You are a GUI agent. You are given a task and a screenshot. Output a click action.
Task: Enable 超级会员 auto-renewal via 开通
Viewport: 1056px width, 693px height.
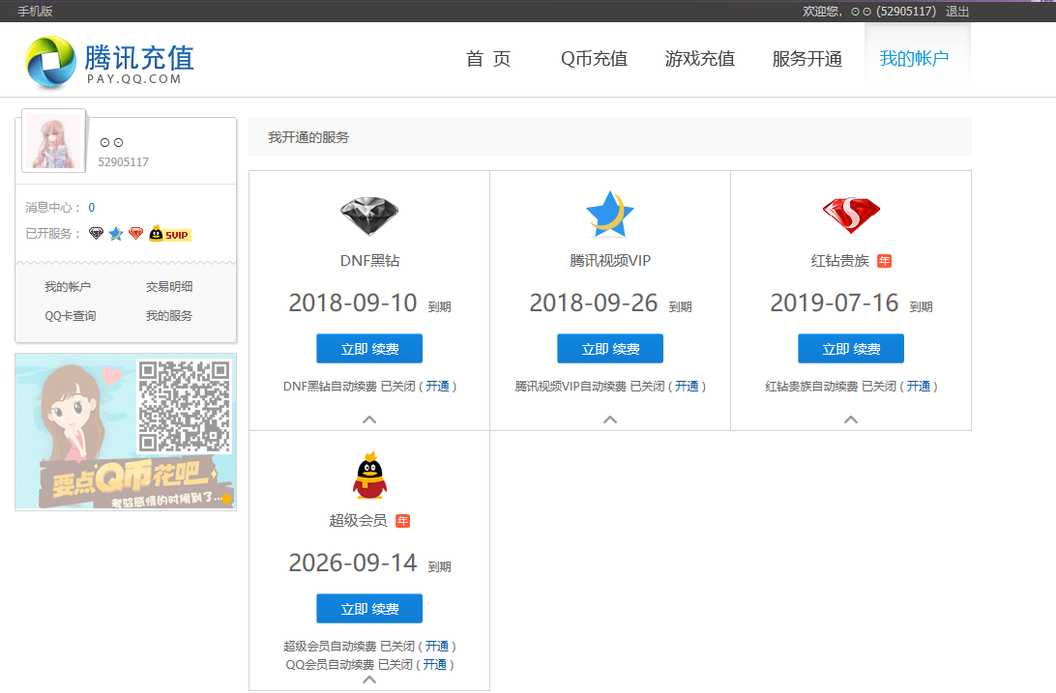(x=437, y=646)
